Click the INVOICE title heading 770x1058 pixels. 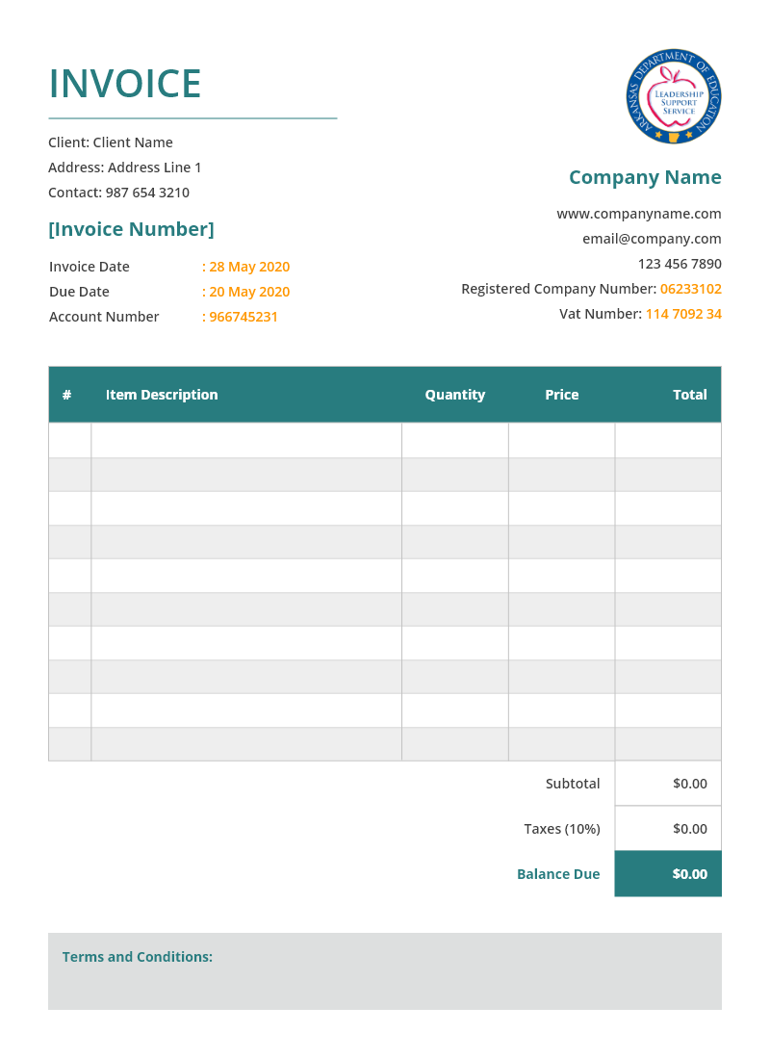click(x=125, y=84)
